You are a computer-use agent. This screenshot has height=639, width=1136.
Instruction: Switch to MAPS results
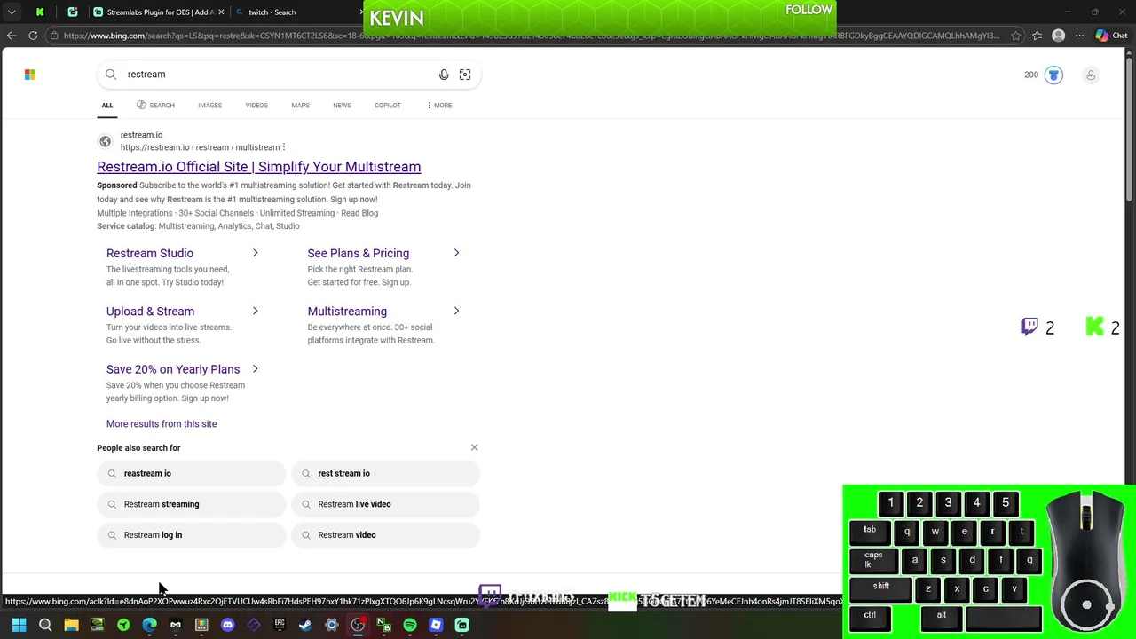pos(300,106)
